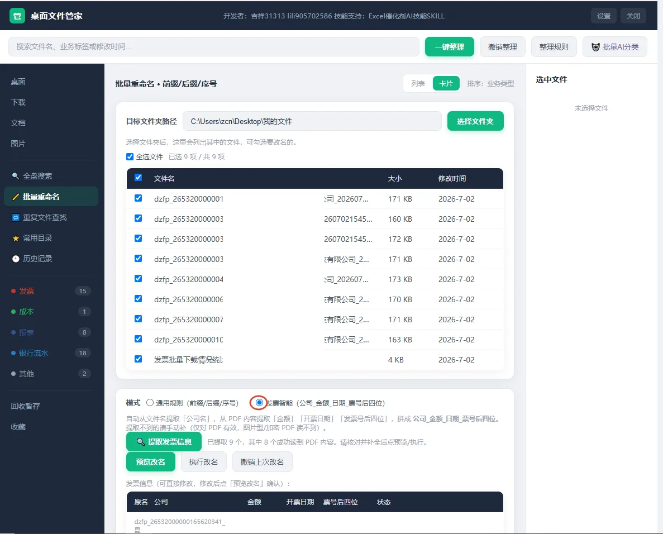Screen dimensions: 663x534
Task: Filter by the 发票 tag
Action: [x=51, y=291]
